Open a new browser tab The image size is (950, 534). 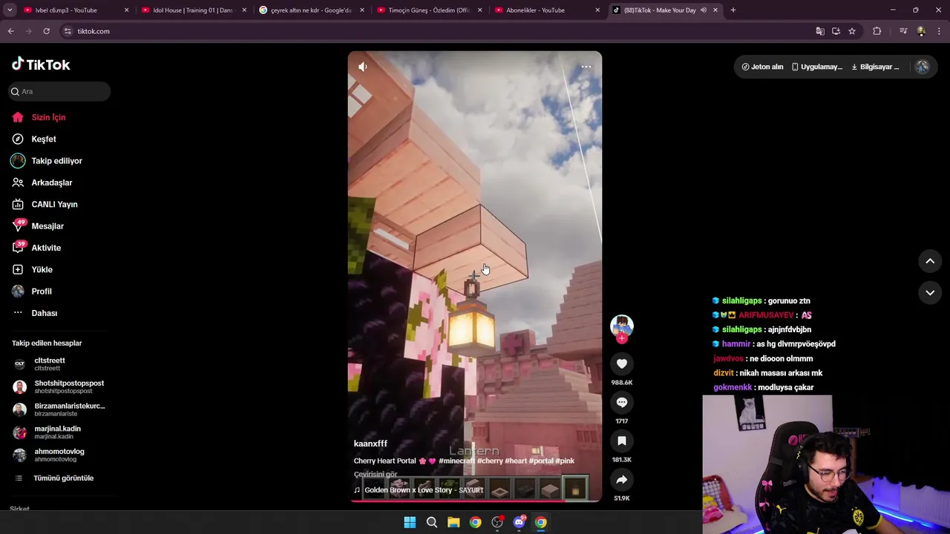click(733, 10)
